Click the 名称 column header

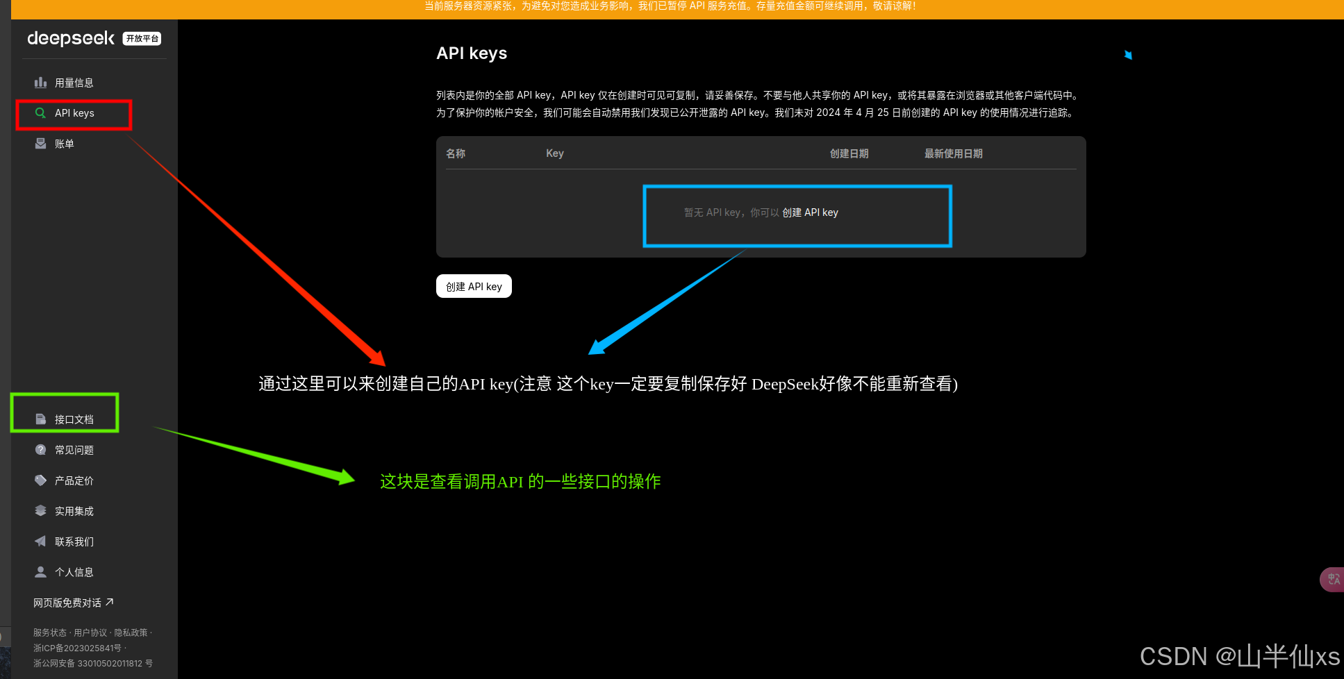456,153
